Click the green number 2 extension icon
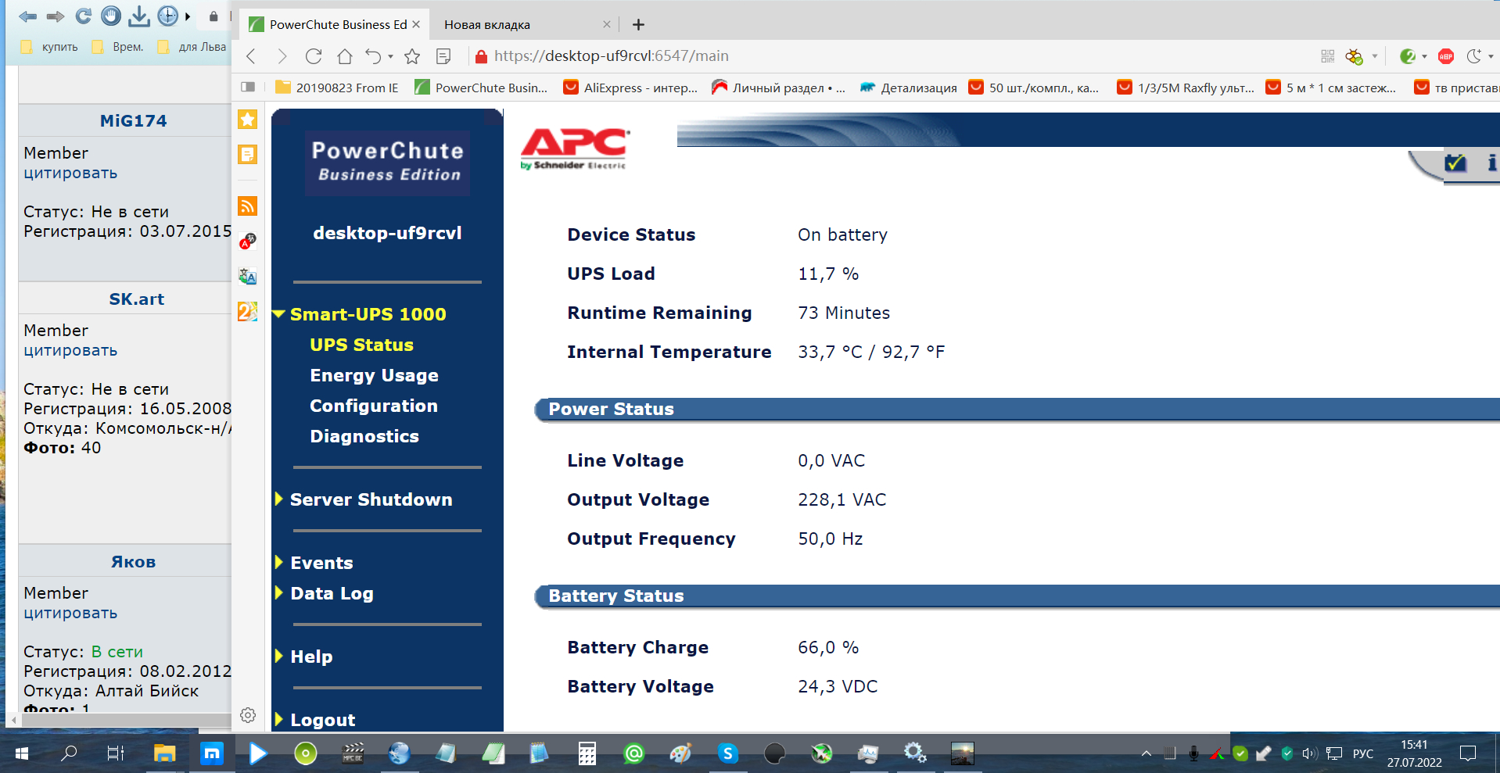Screen dimensions: 1500x773 point(1408,56)
